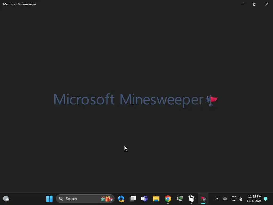Open the weather widget in taskbar
273x205 pixels.
[x=6, y=199]
